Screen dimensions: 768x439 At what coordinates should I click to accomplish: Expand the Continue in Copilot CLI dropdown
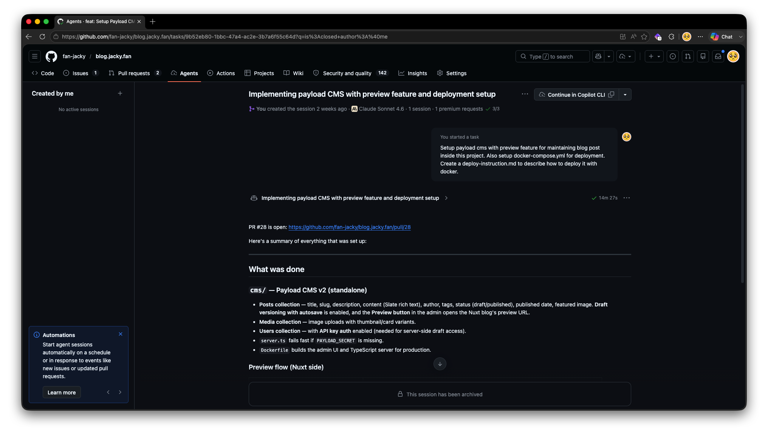click(x=625, y=94)
